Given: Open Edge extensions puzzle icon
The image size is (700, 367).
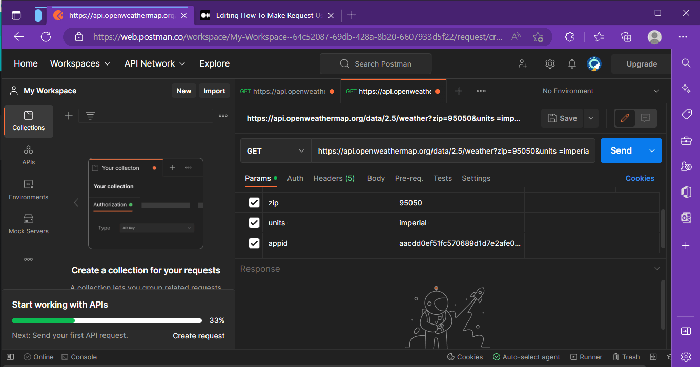Looking at the screenshot, I should 569,37.
